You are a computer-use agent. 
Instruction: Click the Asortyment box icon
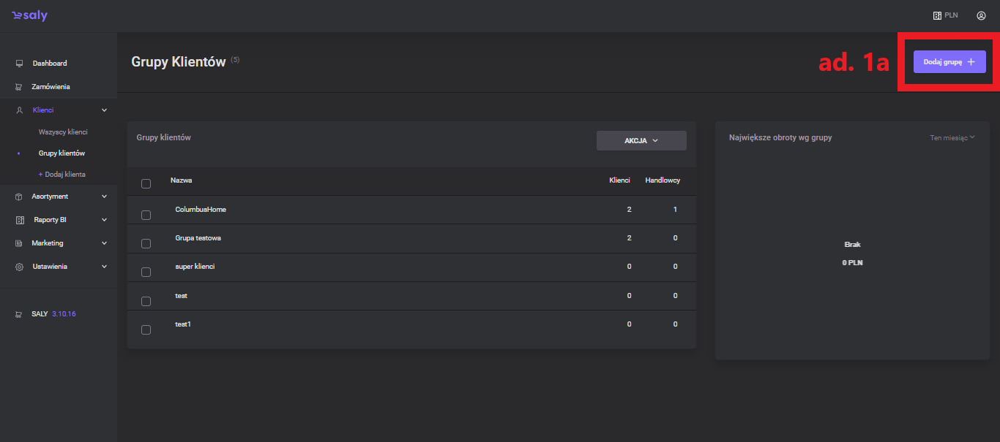coord(19,197)
